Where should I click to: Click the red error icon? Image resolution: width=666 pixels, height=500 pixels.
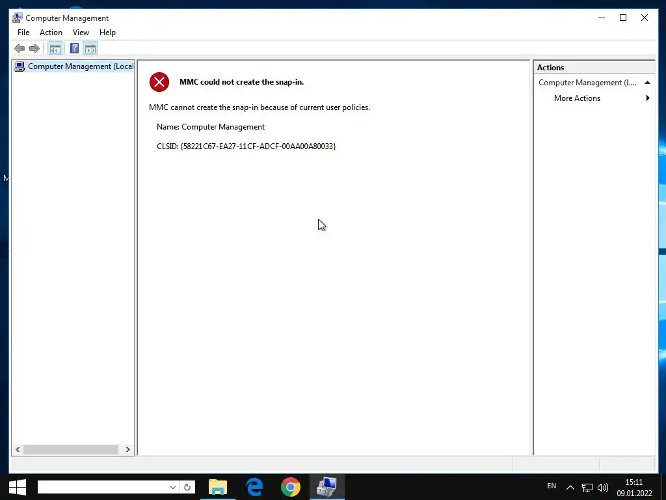pos(159,82)
